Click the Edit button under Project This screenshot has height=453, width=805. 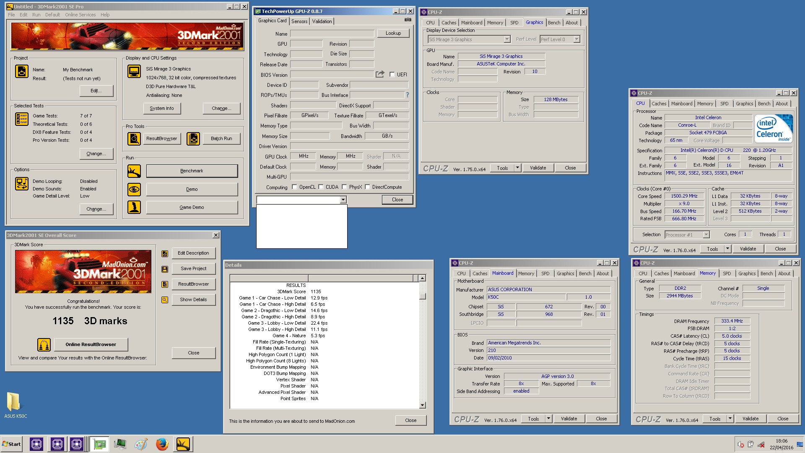[x=96, y=91]
